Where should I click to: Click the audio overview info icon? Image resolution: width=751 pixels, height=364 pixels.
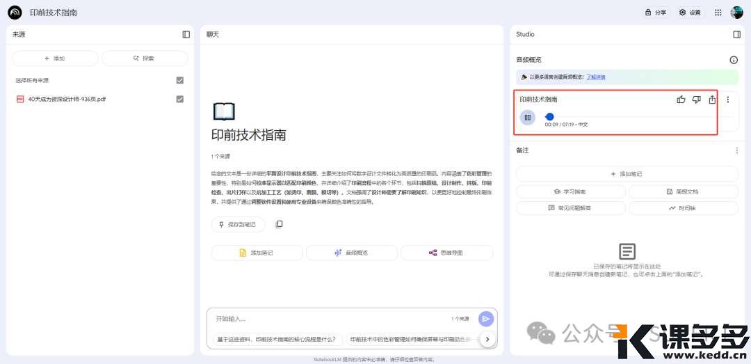click(x=733, y=60)
